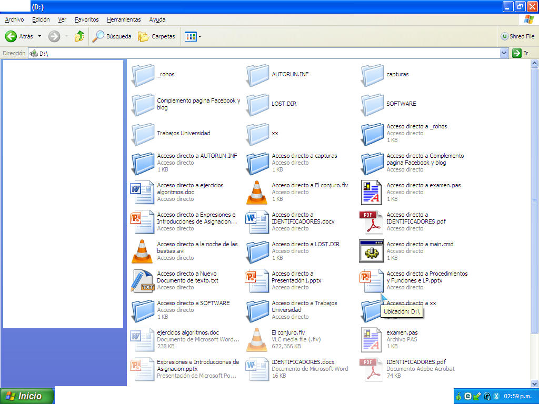539x404 pixels.
Task: Expand the views dropdown arrow
Action: pos(200,36)
